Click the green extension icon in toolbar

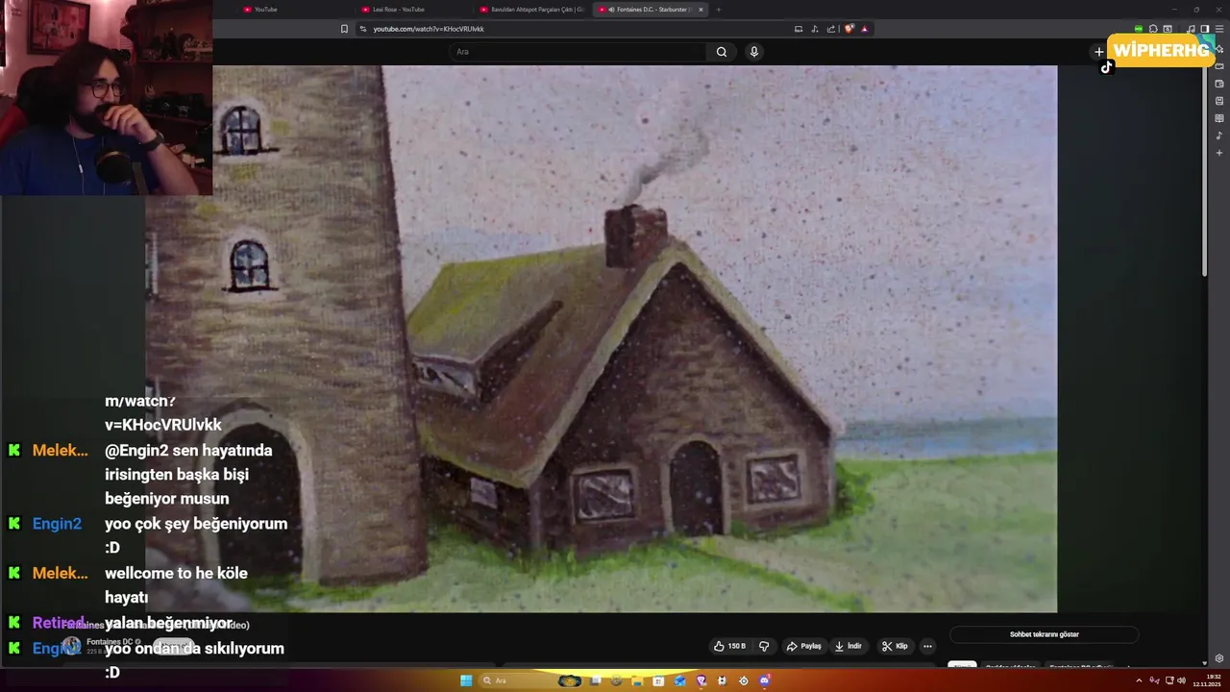click(x=1139, y=29)
